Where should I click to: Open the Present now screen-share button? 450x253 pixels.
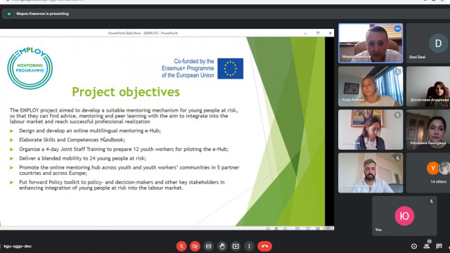236,246
